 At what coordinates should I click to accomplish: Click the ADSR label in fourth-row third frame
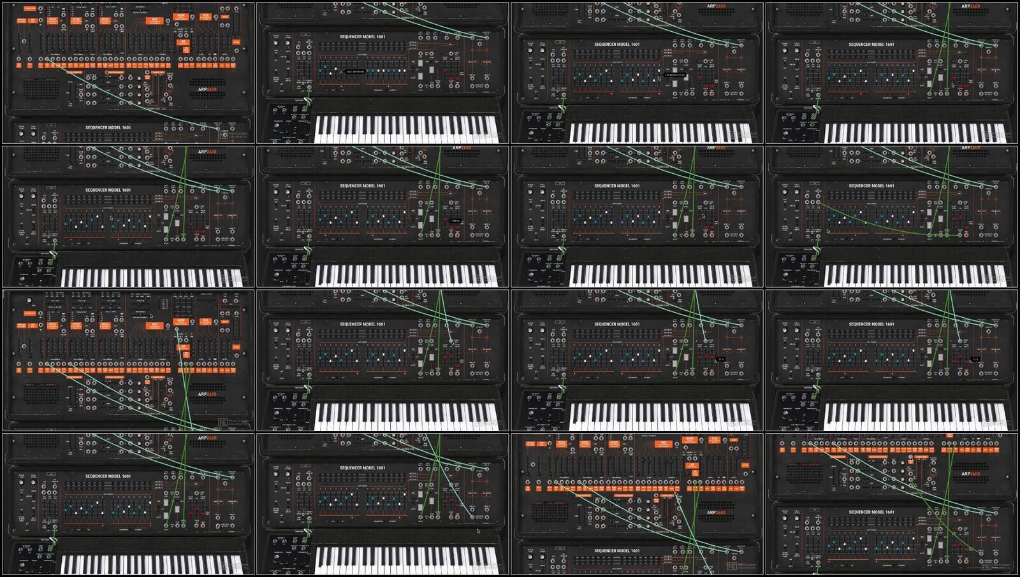click(690, 439)
